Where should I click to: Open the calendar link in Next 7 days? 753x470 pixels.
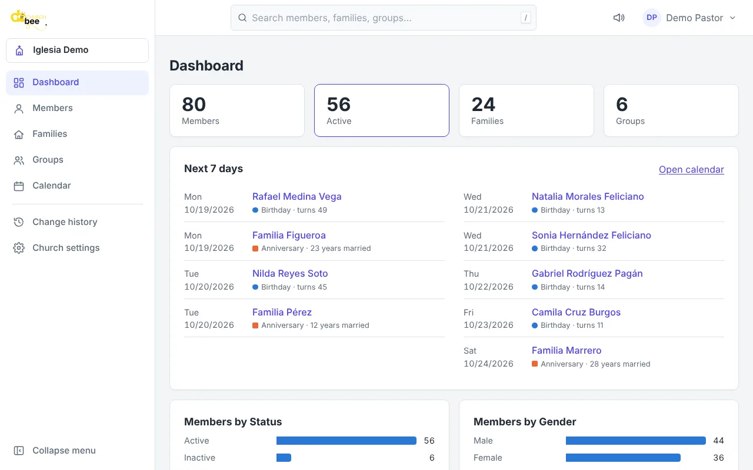[x=691, y=169]
